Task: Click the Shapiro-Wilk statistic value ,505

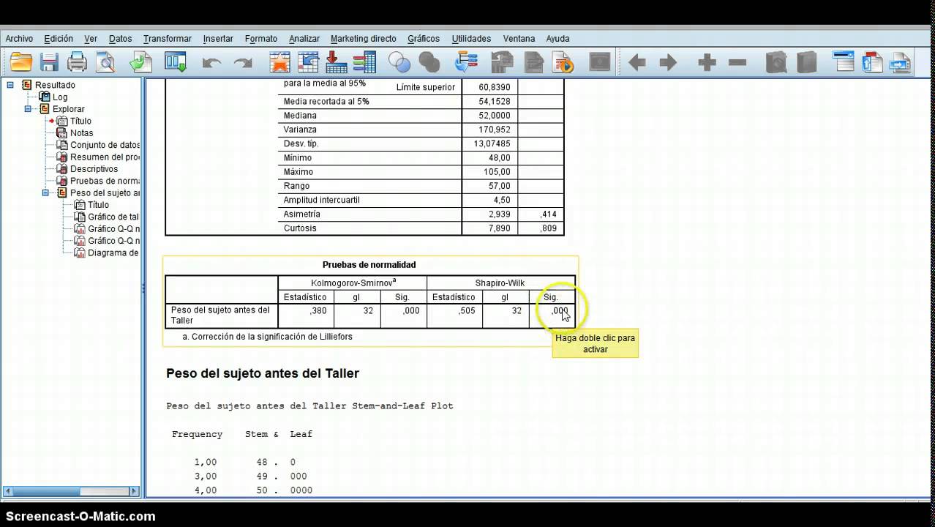Action: point(466,310)
